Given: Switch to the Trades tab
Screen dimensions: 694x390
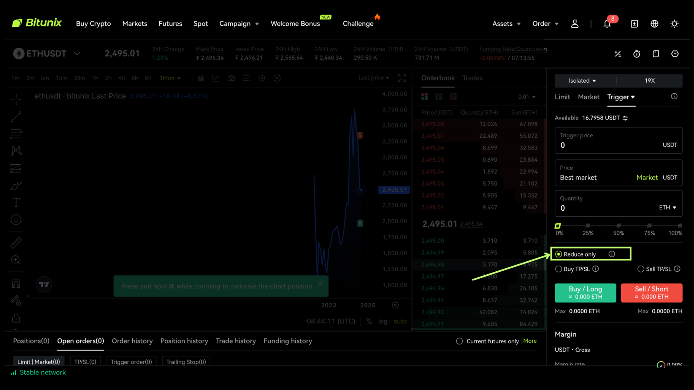Looking at the screenshot, I should pos(472,78).
